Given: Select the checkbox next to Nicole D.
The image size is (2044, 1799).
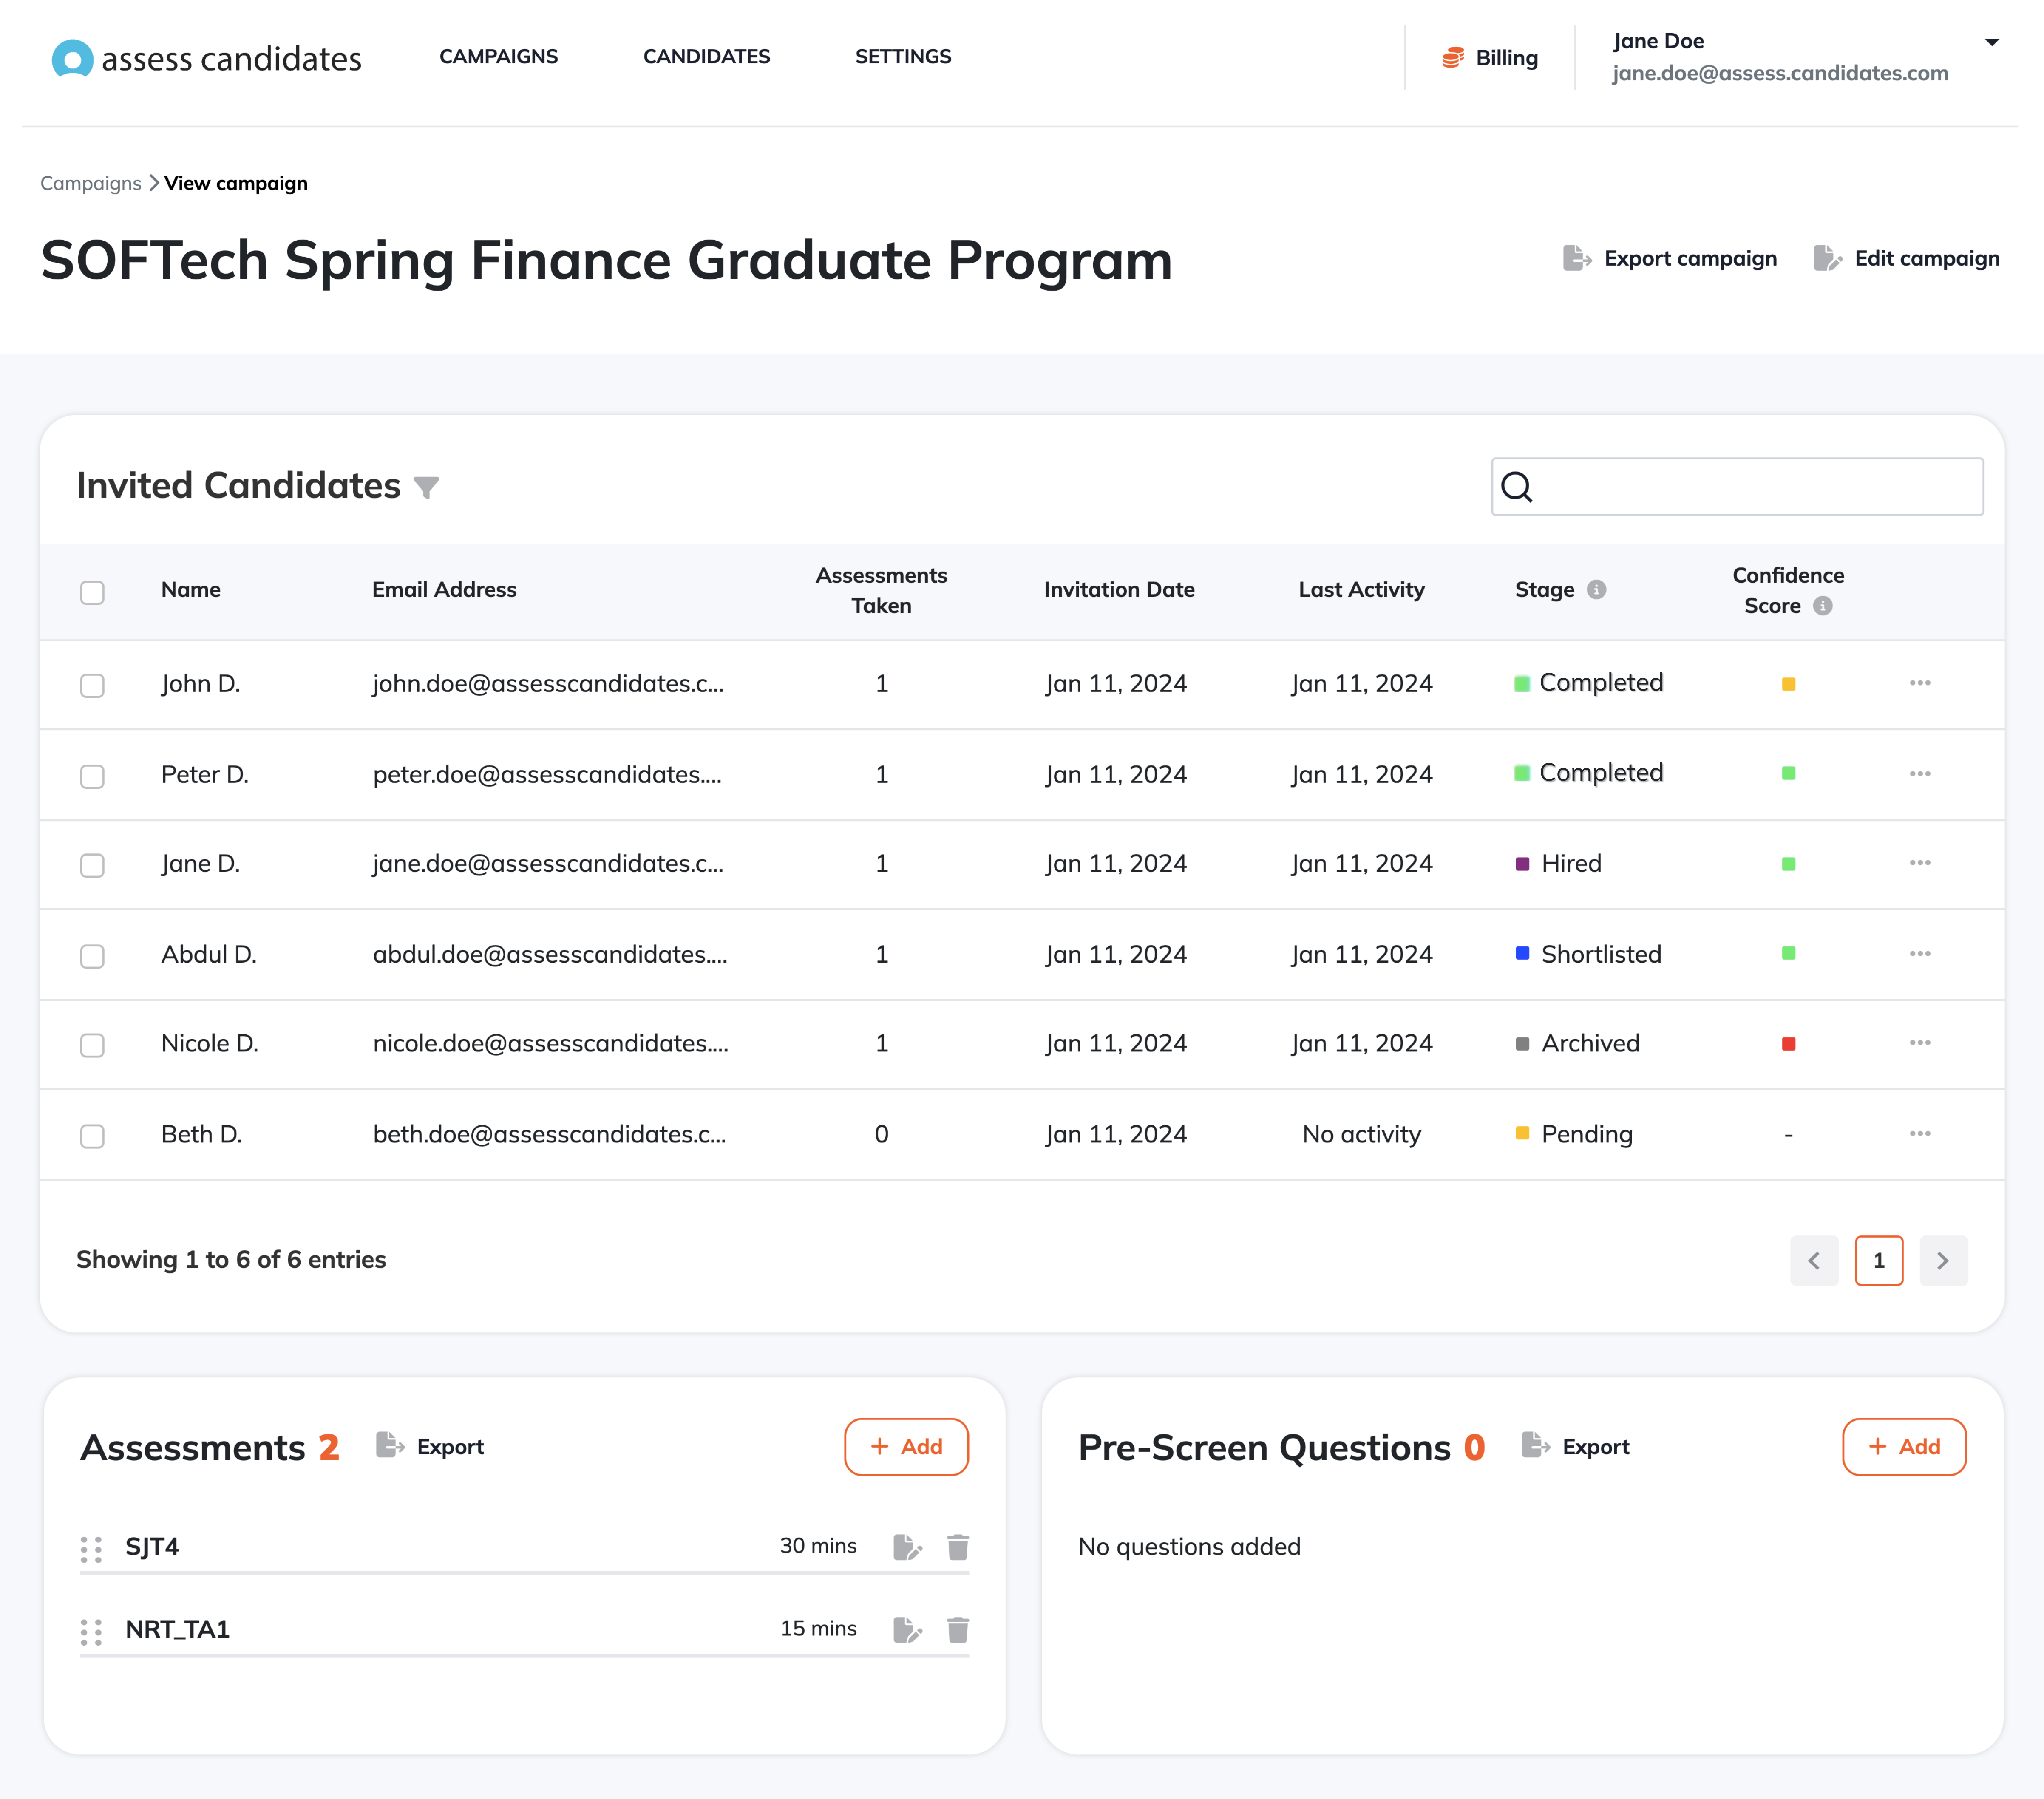Looking at the screenshot, I should pyautogui.click(x=92, y=1045).
